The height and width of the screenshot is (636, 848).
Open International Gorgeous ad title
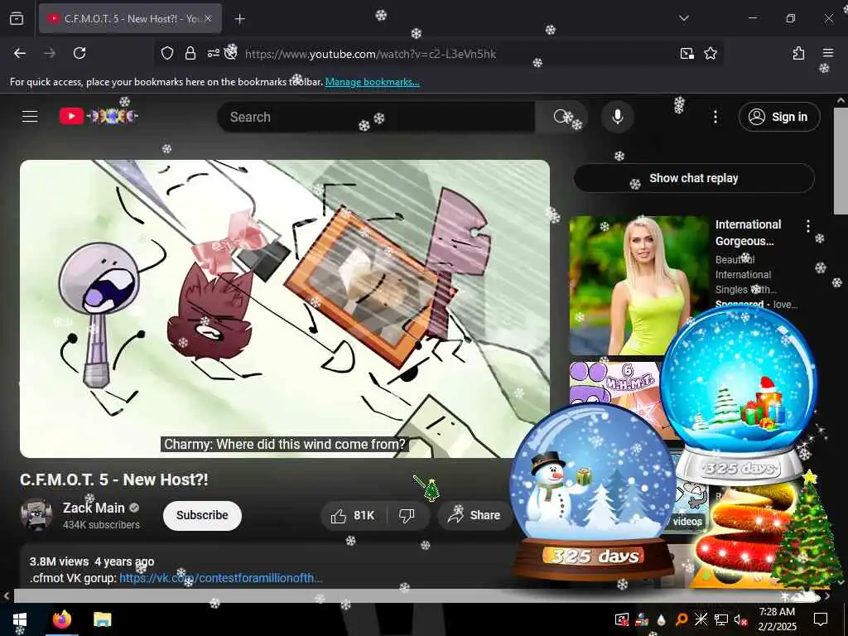tap(749, 233)
